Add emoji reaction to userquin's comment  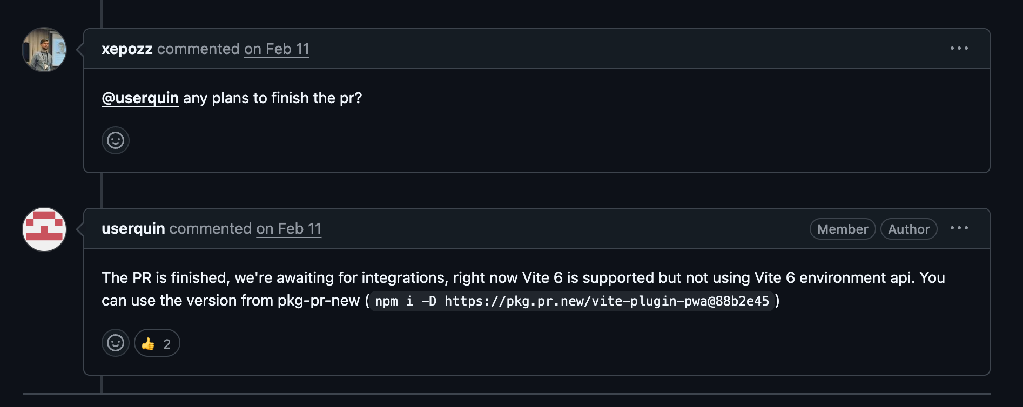click(x=116, y=343)
